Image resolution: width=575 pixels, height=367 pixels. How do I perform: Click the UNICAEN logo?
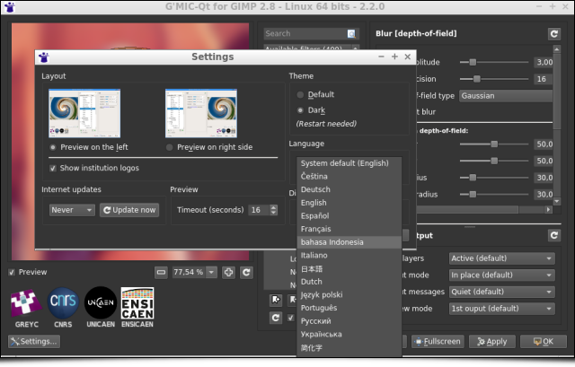pos(101,308)
